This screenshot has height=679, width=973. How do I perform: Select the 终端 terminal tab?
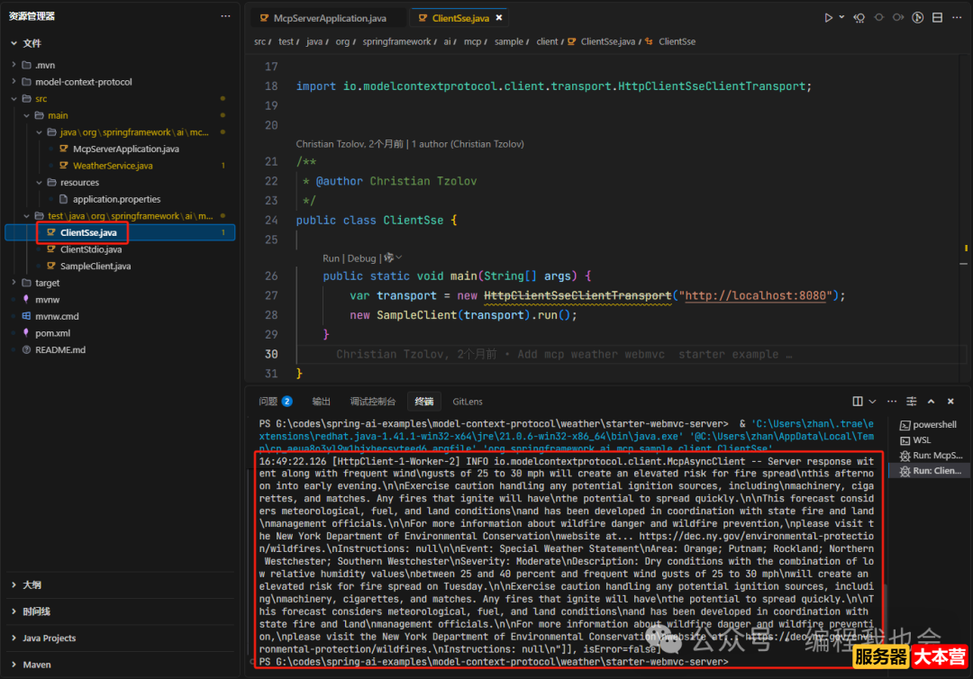pyautogui.click(x=423, y=402)
